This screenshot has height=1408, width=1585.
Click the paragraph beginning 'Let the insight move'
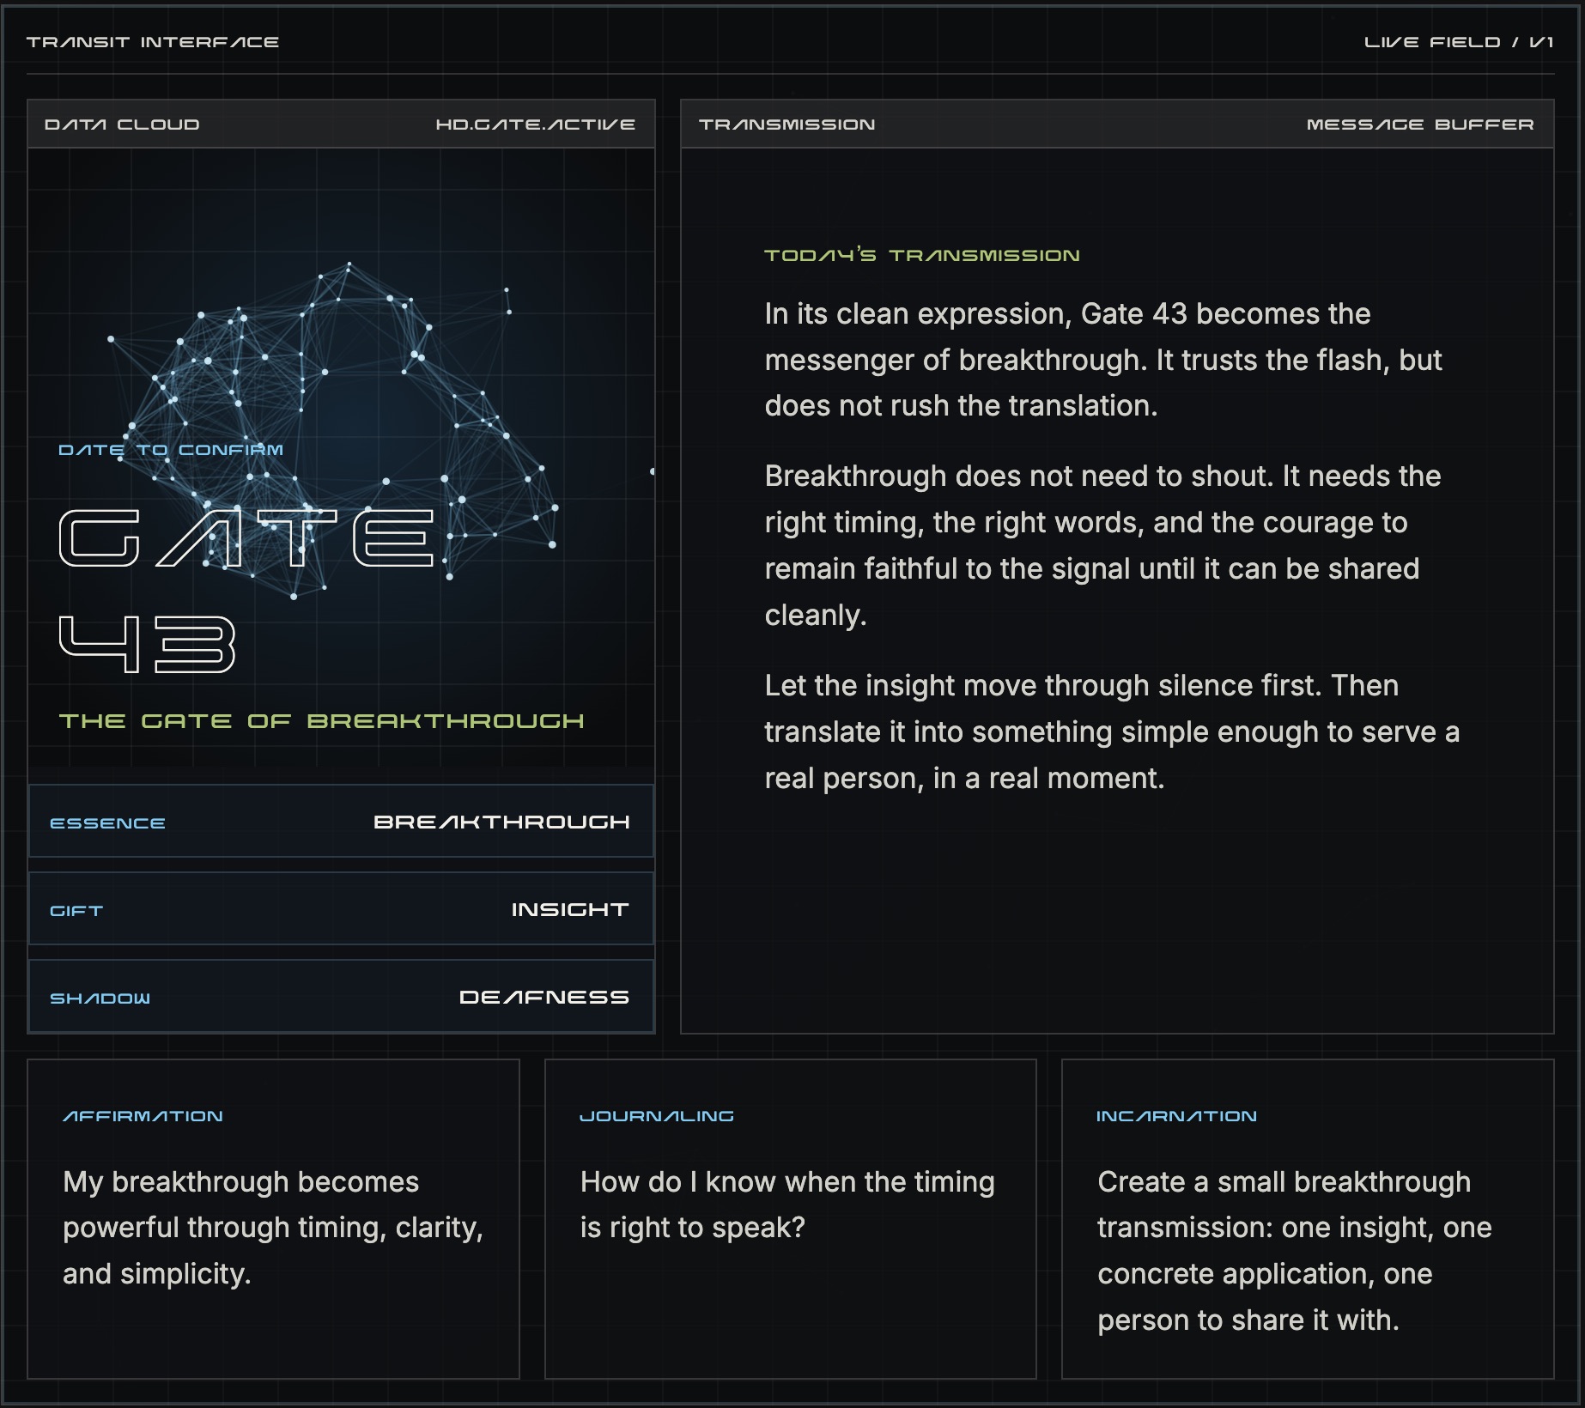click(x=1112, y=731)
